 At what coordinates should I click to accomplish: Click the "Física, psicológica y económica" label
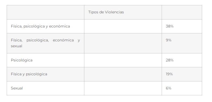(x=40, y=26)
